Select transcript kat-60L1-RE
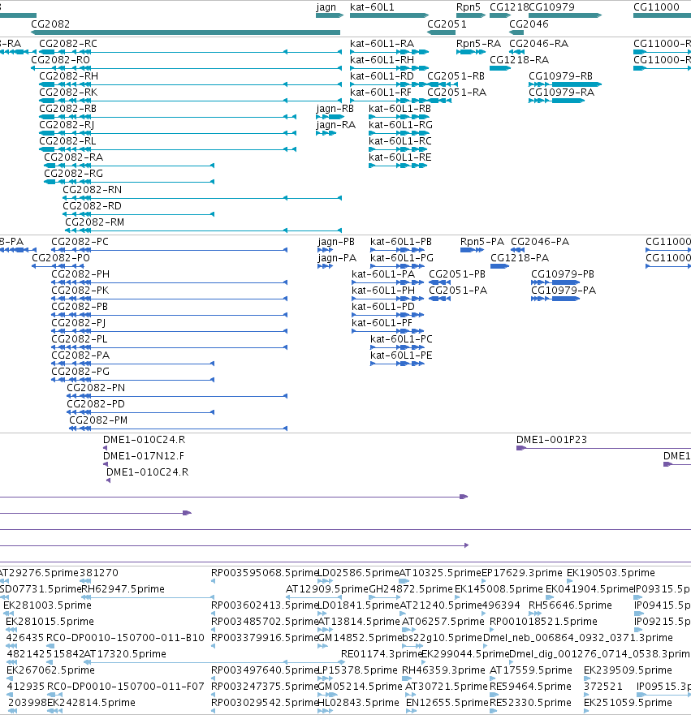The height and width of the screenshot is (715, 691). click(399, 157)
